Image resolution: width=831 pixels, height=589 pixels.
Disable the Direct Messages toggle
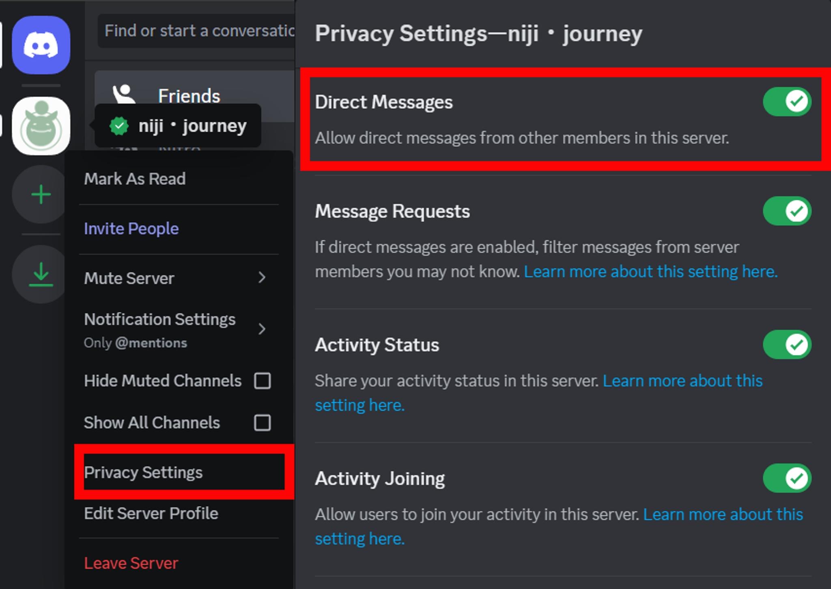point(787,102)
